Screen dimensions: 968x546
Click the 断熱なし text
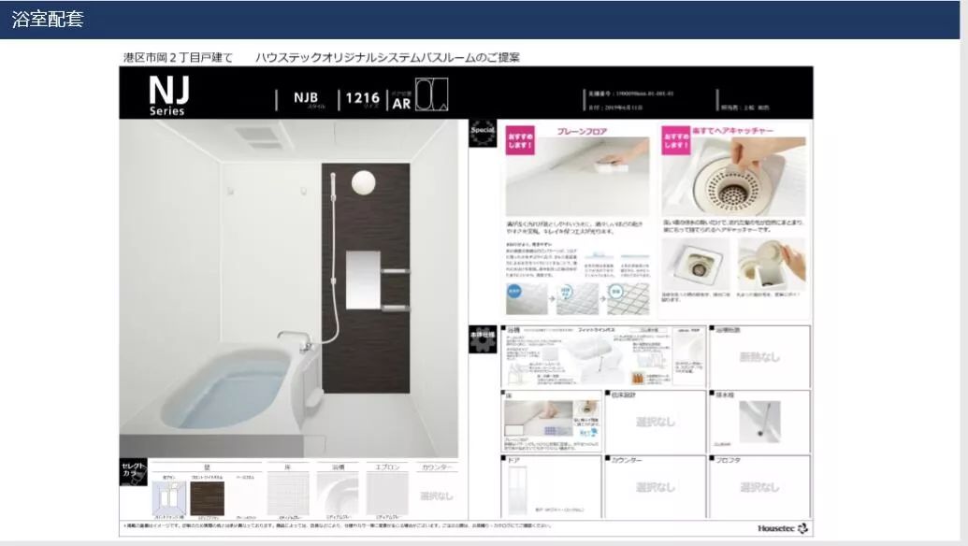pyautogui.click(x=760, y=356)
